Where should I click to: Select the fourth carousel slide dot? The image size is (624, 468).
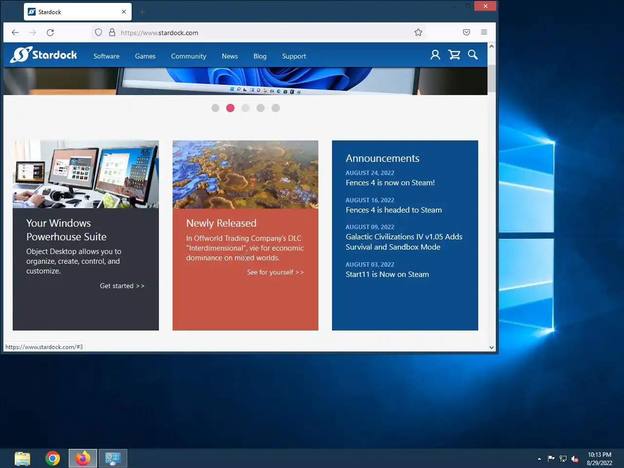261,108
